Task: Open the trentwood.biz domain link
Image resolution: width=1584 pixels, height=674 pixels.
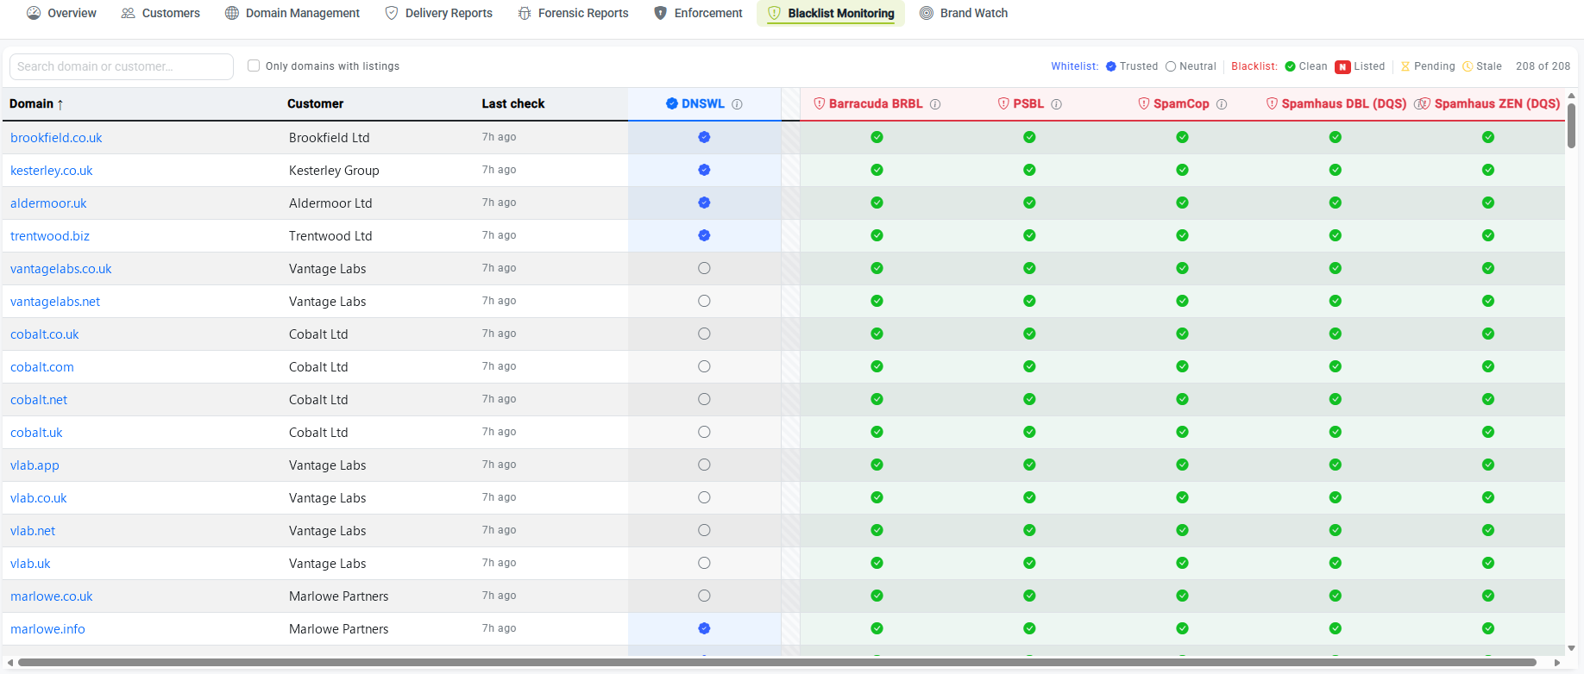Action: tap(50, 236)
